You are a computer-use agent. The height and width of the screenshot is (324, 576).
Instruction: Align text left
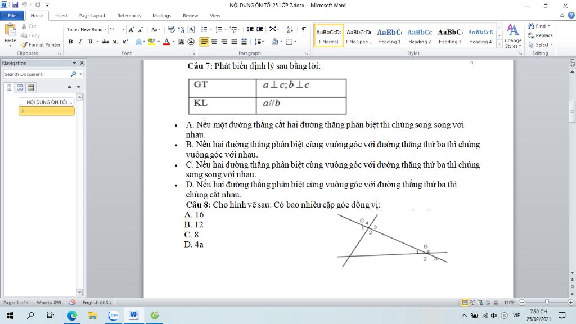[x=204, y=42]
